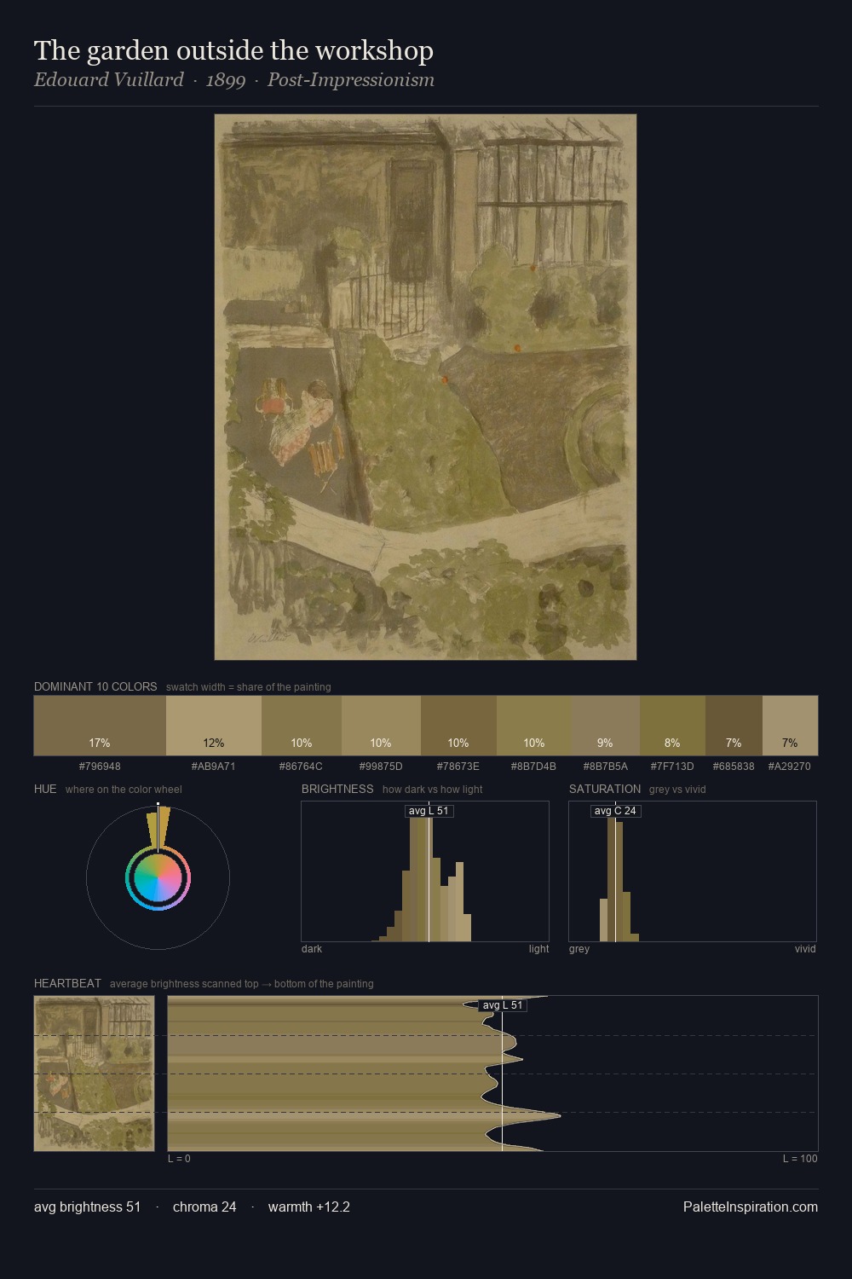The width and height of the screenshot is (852, 1279).
Task: Click the 'DOMINANT 10 COLORS' heading
Action: pyautogui.click(x=95, y=686)
